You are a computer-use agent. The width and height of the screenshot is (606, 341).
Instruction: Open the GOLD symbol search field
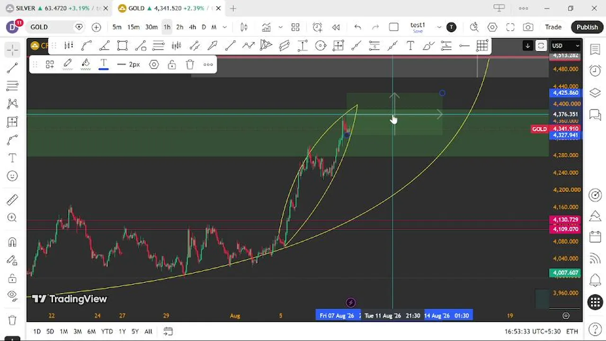[56, 27]
